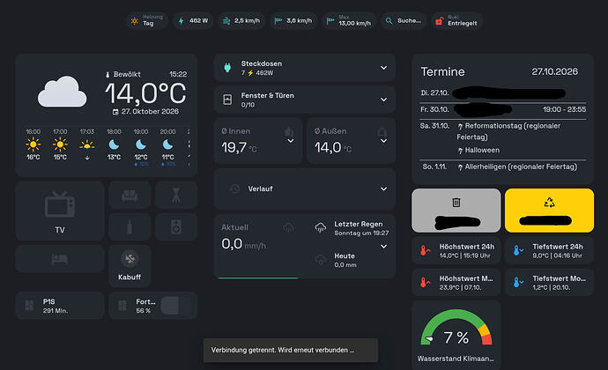Click the 27. Oktober 2026 date
This screenshot has height=370, width=608.
[x=145, y=112]
